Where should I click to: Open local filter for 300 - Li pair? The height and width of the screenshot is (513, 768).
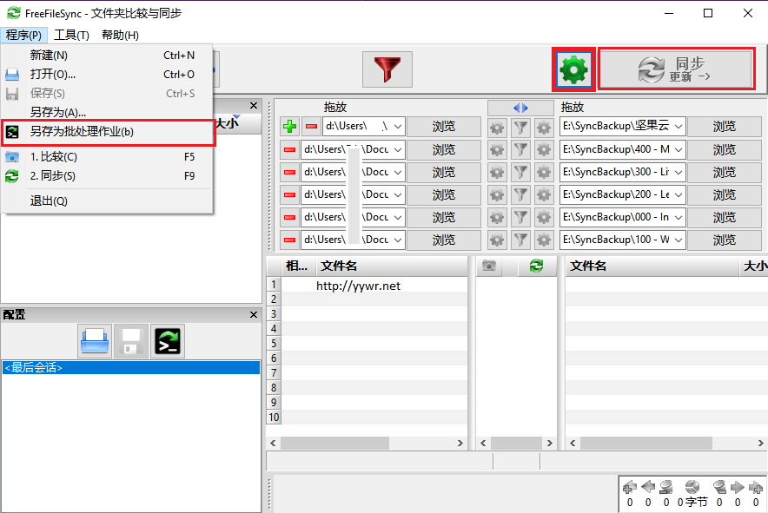coord(520,172)
